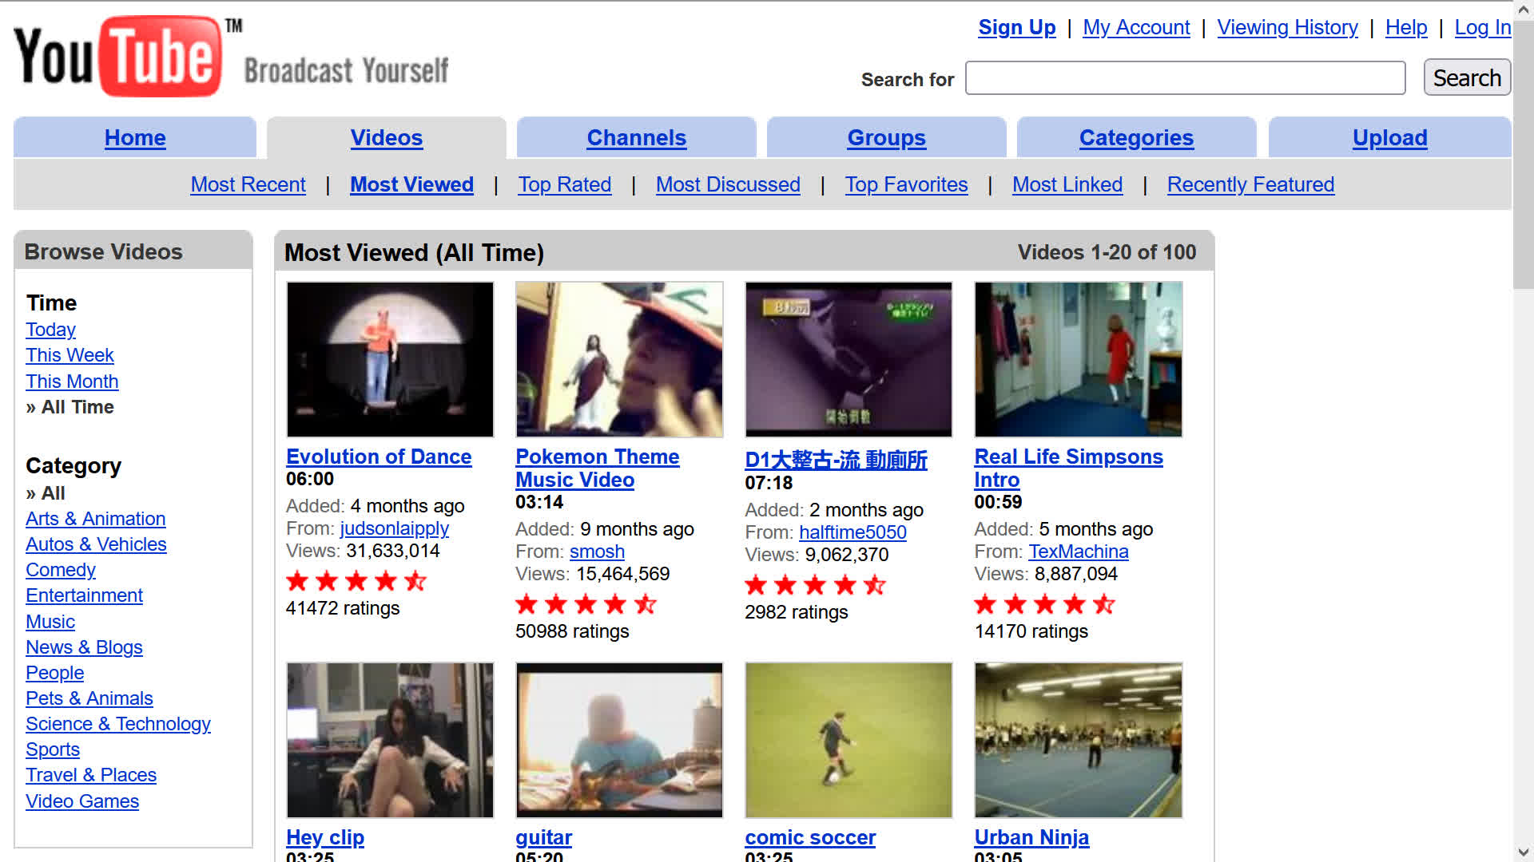The height and width of the screenshot is (862, 1534).
Task: Click the scrollbar down arrow
Action: 1523,852
